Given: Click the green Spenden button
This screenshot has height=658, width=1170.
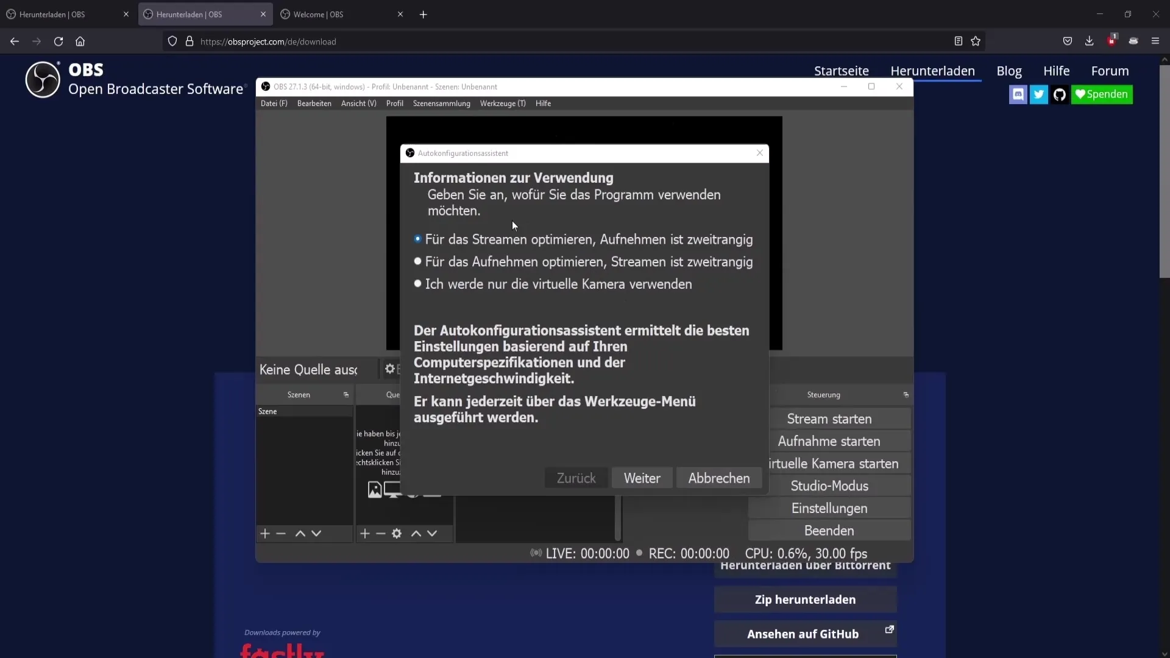Looking at the screenshot, I should (x=1102, y=94).
